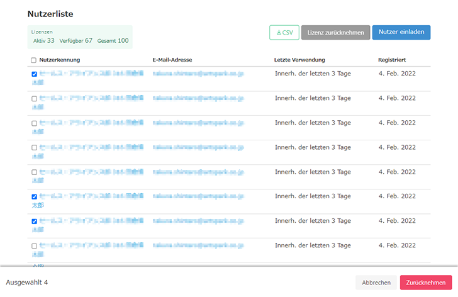Click the Nutzerkennung column header label

point(59,60)
